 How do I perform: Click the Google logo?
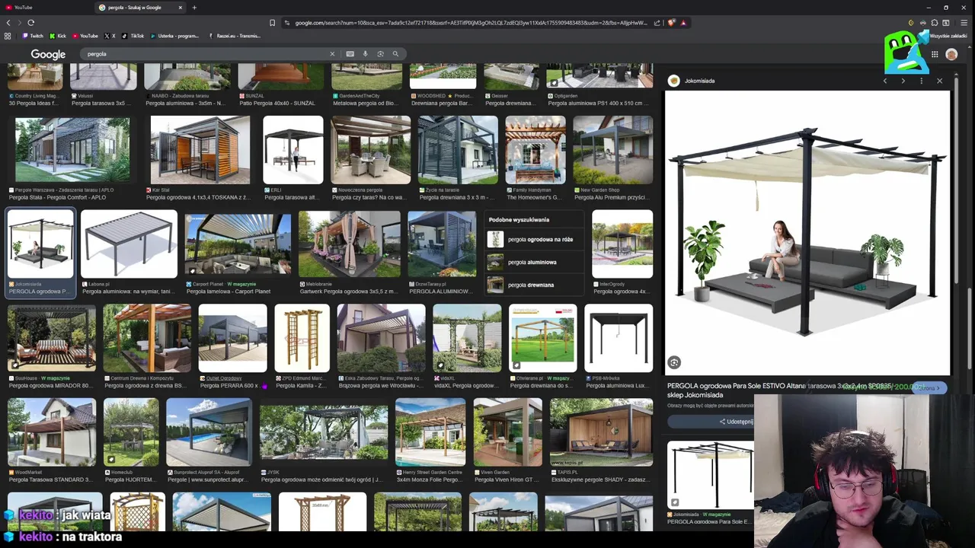point(48,54)
